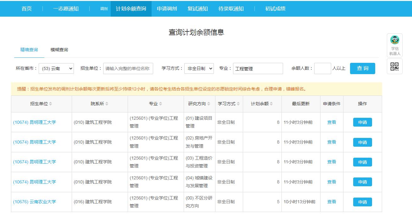412x218 pixels.
Task: Open 申请调剂 navigation item
Action: click(x=167, y=8)
